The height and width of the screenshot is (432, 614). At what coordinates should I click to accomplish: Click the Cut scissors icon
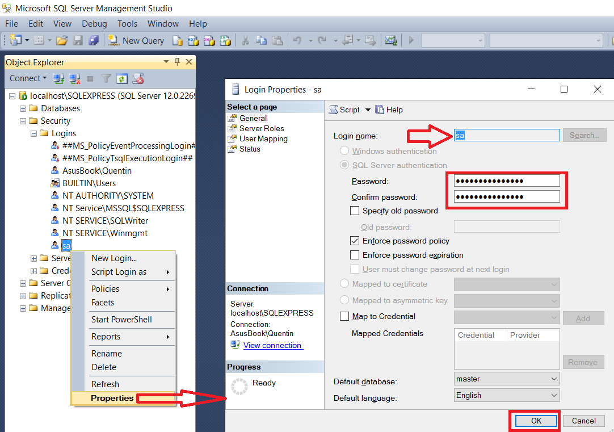click(245, 40)
